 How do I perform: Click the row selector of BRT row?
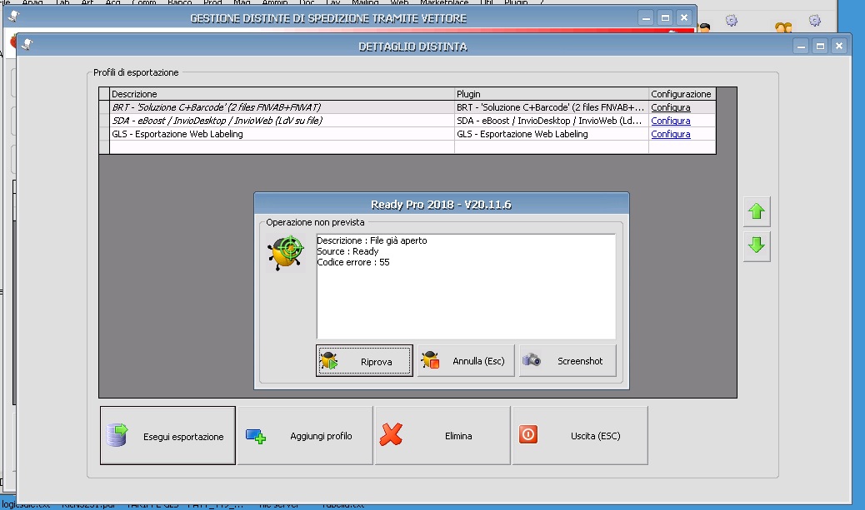coord(104,107)
